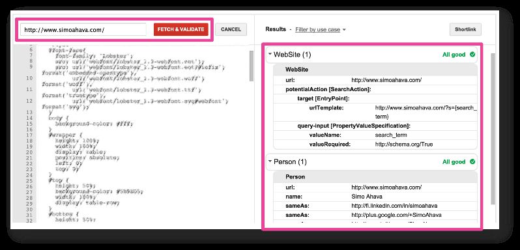
Task: Collapse the Person (1) section
Action: [x=270, y=161]
